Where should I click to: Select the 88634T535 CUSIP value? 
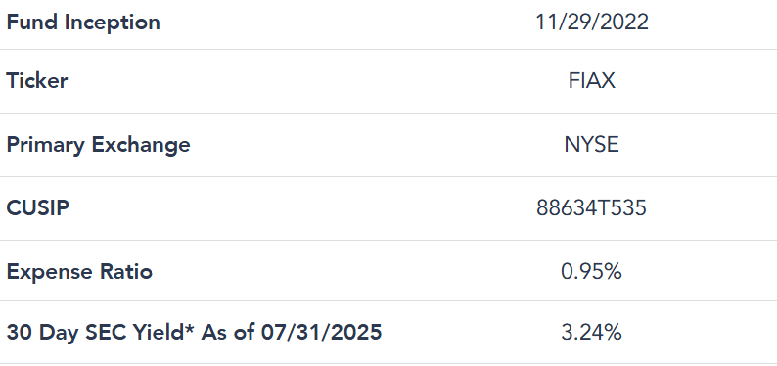[x=592, y=208]
